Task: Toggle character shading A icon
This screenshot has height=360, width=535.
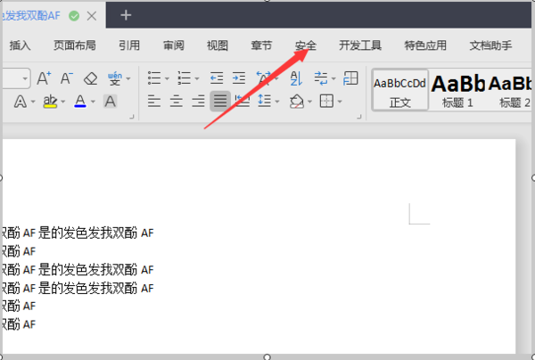Action: (110, 102)
